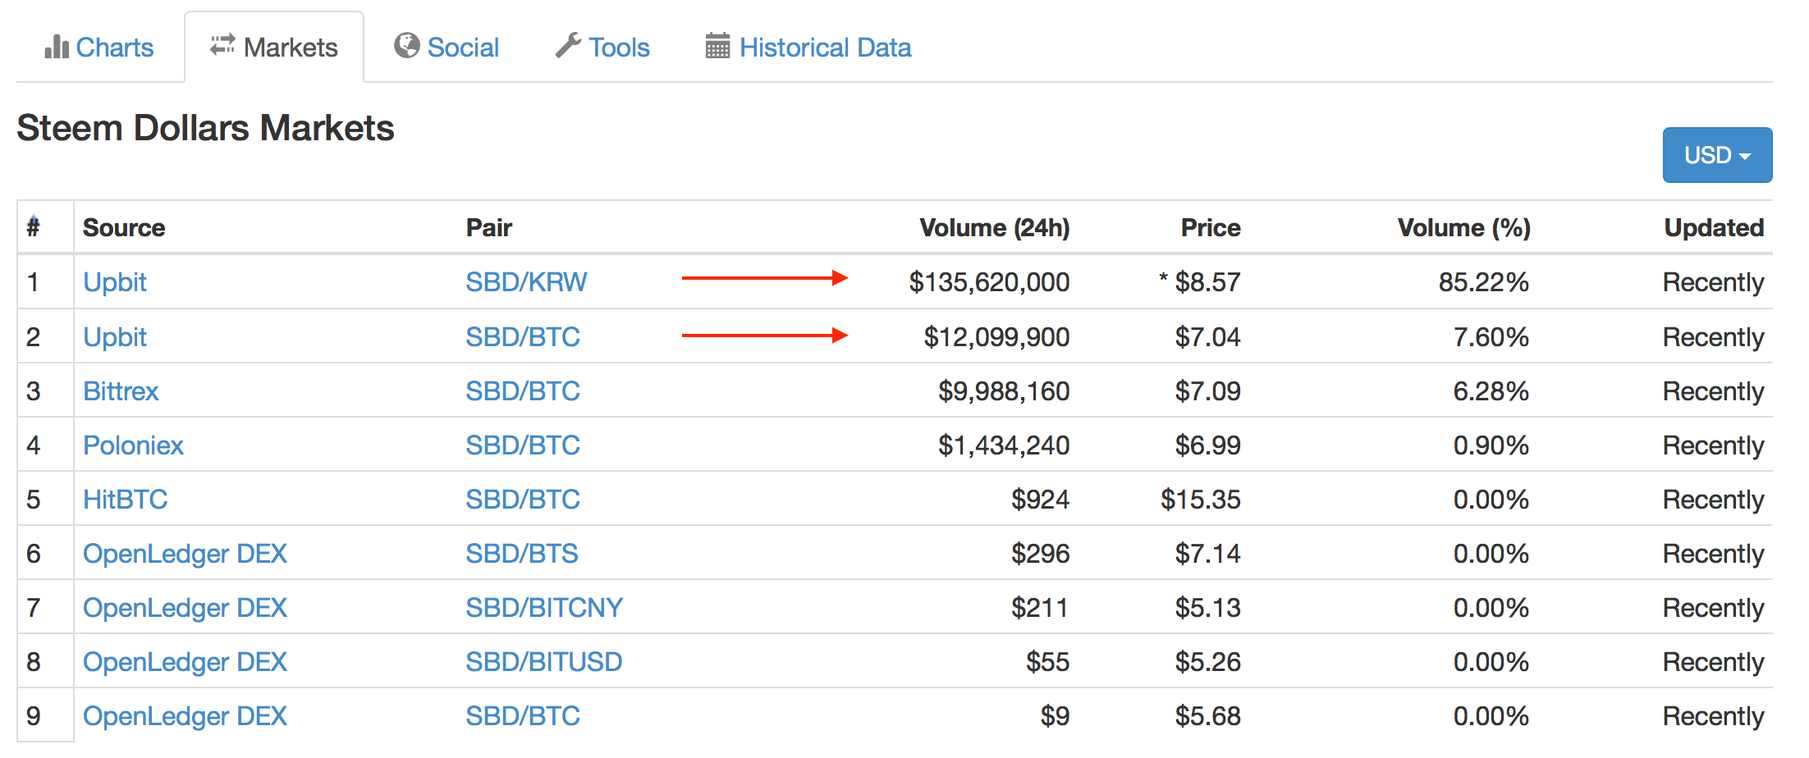
Task: Visit the Bittrex exchange link
Action: [121, 391]
